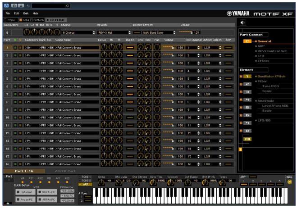This screenshot has width=297, height=208.
Task: Switch to the AD/FW Part tab
Action: pos(65,171)
